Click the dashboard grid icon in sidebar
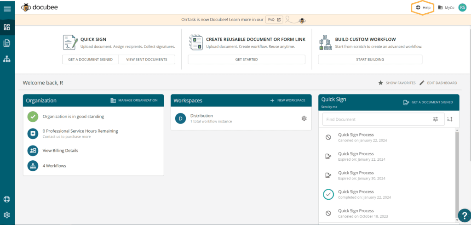This screenshot has width=471, height=225. [x=7, y=27]
